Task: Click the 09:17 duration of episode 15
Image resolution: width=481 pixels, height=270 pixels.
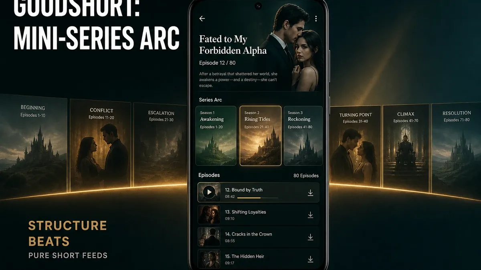Action: pos(230,263)
